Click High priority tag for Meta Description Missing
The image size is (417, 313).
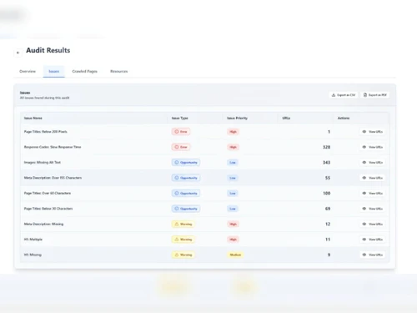233,224
